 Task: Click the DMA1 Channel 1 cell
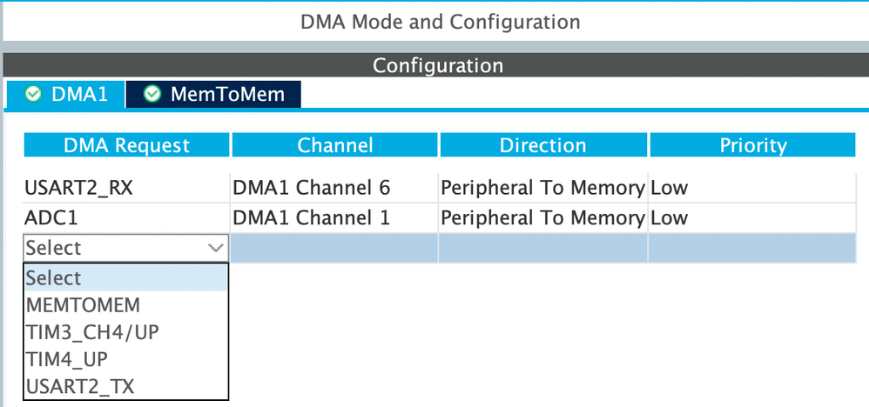[311, 217]
